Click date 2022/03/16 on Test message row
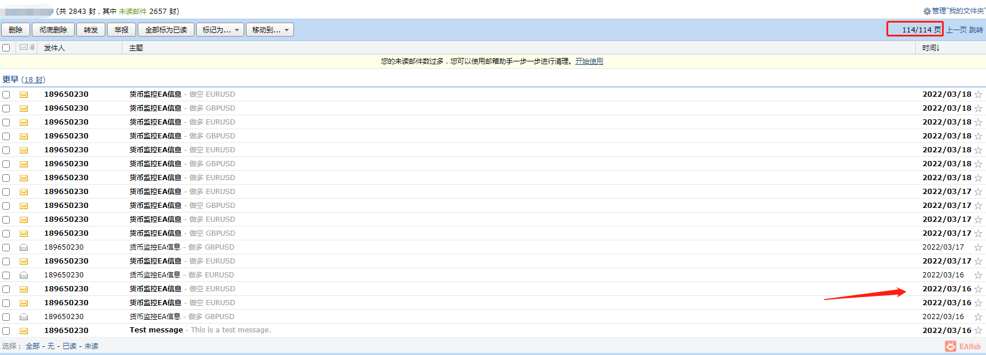The image size is (986, 355). [x=947, y=331]
